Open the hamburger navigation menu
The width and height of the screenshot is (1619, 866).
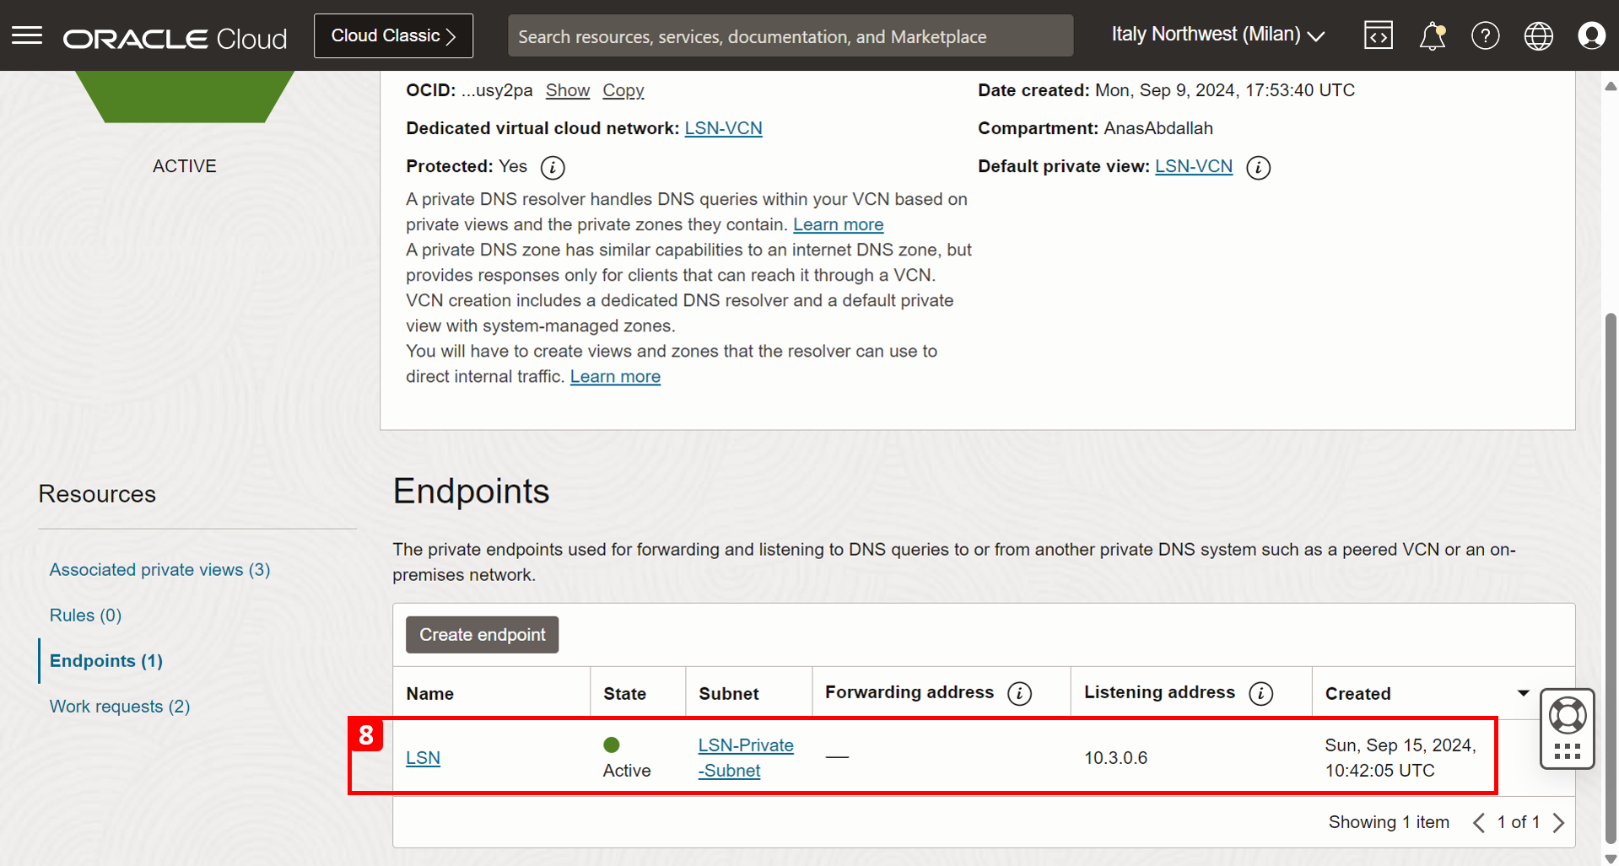click(27, 35)
